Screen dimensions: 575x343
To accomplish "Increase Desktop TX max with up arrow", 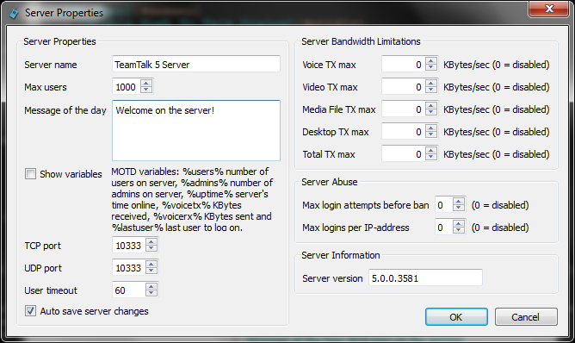I will point(431,128).
